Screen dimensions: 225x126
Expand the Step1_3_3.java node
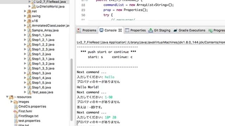tap(25, 68)
